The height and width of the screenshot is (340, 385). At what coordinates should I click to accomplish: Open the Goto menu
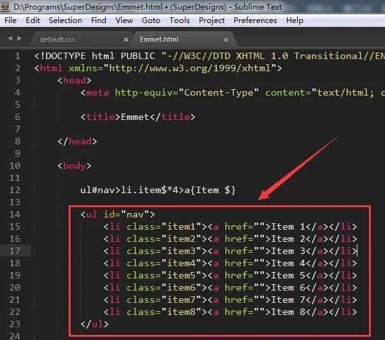click(x=151, y=21)
